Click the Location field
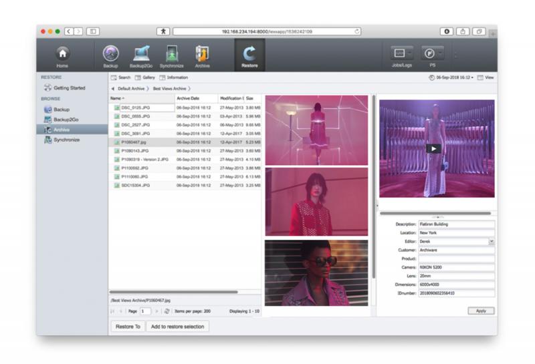 pyautogui.click(x=457, y=233)
